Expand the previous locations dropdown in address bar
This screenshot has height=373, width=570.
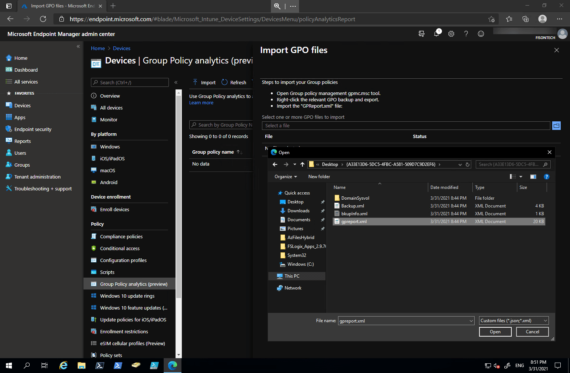click(x=460, y=164)
